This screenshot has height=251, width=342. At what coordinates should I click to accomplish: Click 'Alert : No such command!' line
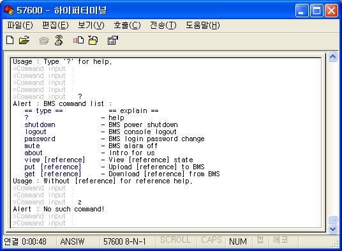[x=59, y=209]
